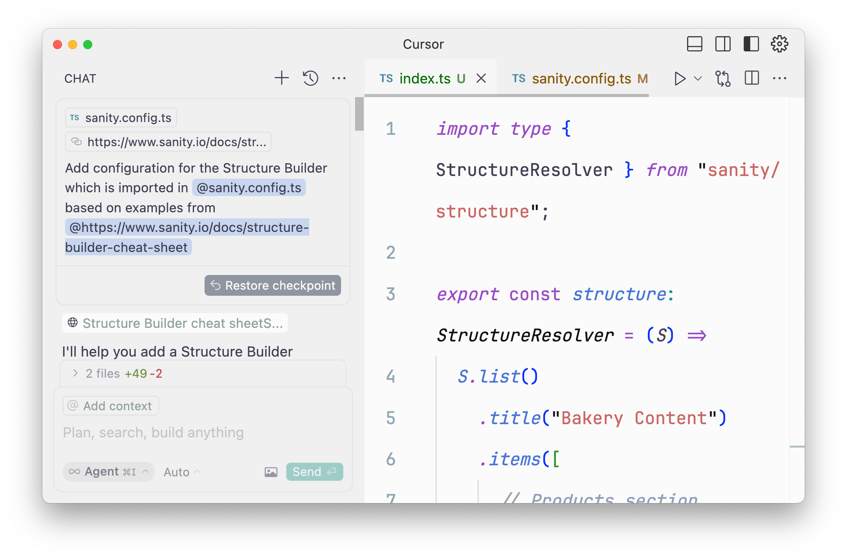Toggle the primary sidebar layout button
The width and height of the screenshot is (847, 559).
point(751,44)
